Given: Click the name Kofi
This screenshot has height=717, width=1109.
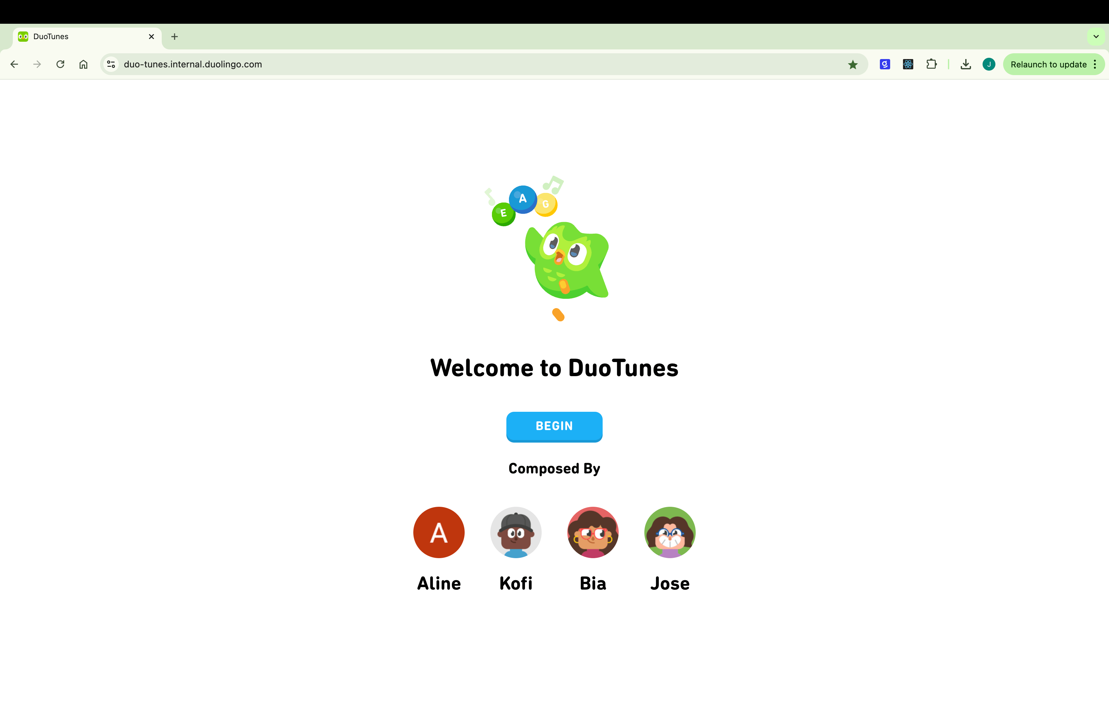Looking at the screenshot, I should tap(516, 583).
